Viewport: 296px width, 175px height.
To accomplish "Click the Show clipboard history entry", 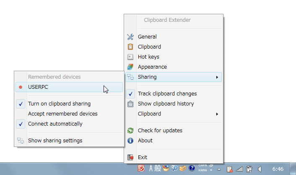I will coord(173,104).
